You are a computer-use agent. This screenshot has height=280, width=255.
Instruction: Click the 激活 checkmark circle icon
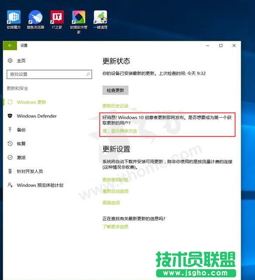coord(10,157)
